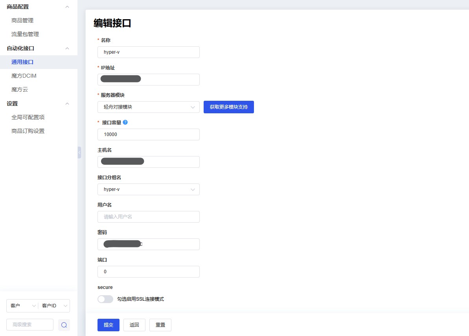Click the sidebar collapse handle arrow
469x336 pixels.
[79, 152]
